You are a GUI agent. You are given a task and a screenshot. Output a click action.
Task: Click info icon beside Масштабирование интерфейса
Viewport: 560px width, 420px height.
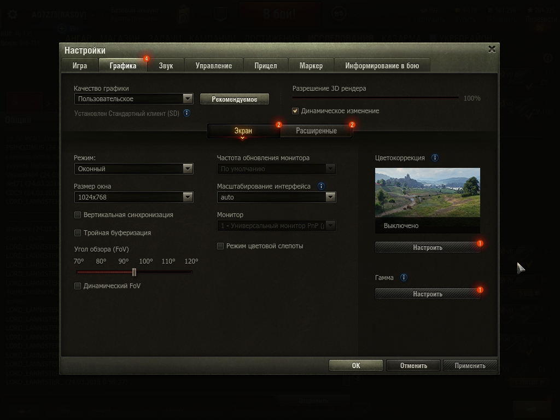[321, 186]
